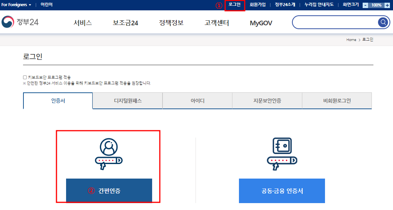Enable 키보드보안 프로그램 적용 checkbox

pos(25,77)
